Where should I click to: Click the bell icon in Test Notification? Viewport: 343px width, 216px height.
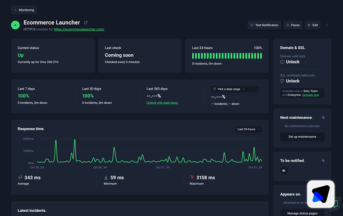coord(252,25)
